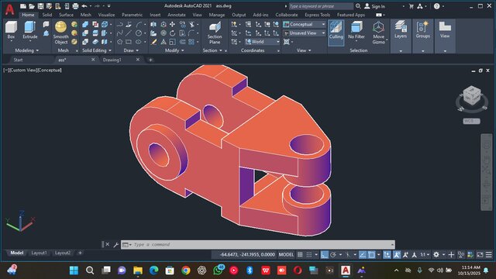Image resolution: width=496 pixels, height=279 pixels.
Task: Toggle Polar tracking in status bar
Action: 333,255
